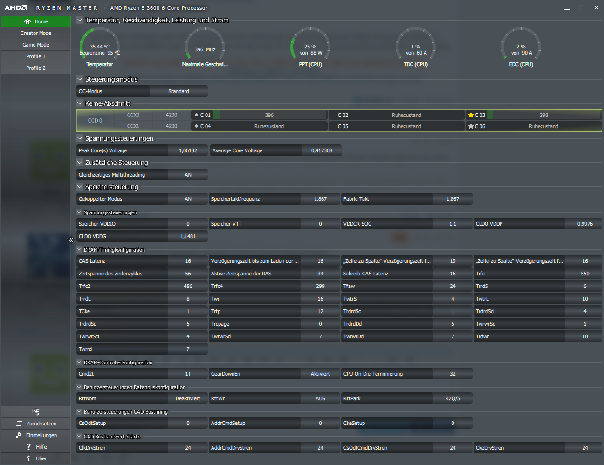Click the GearDownEn Aktiviert value
604x465 pixels.
(x=320, y=374)
